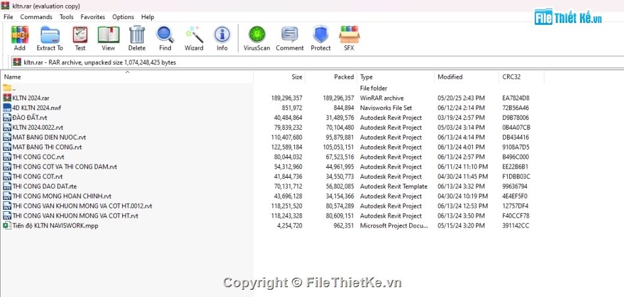Sort by the Size column header
Viewport: 624px width, 297px height.
pyautogui.click(x=279, y=77)
